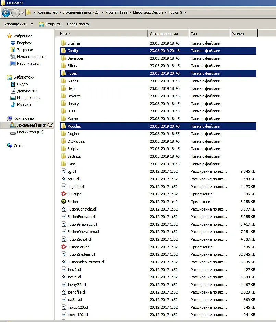Click the Сеть network icon

coord(10,146)
